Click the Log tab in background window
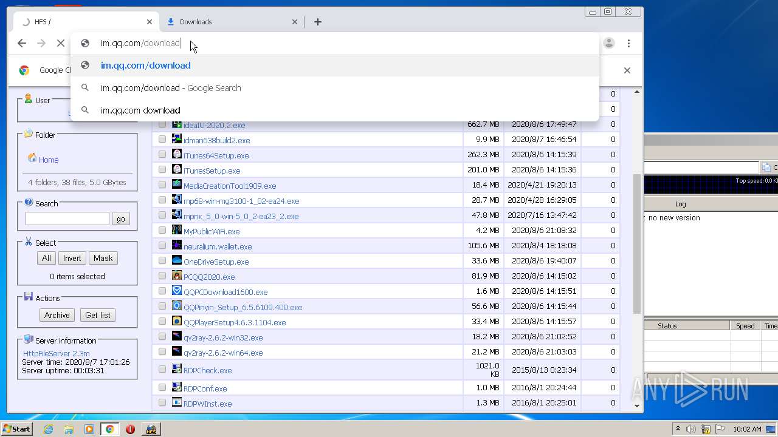The height and width of the screenshot is (437, 778). [x=681, y=204]
